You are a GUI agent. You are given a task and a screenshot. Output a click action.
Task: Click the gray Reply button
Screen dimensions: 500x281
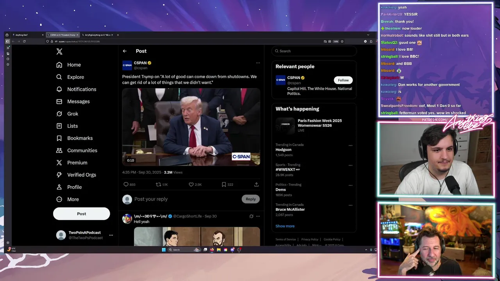click(x=251, y=199)
